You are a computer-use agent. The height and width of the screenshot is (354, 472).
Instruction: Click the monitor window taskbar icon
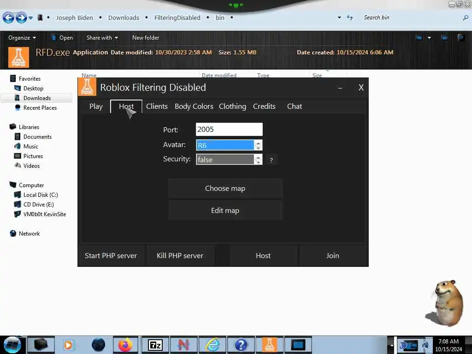click(x=298, y=345)
